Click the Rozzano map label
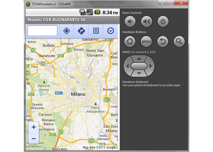Screen dimensions: 213x152 coord(59,149)
